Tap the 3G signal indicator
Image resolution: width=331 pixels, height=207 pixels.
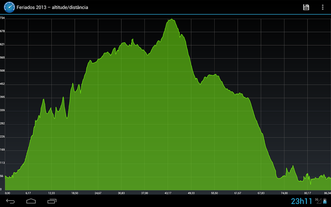pyautogui.click(x=318, y=201)
